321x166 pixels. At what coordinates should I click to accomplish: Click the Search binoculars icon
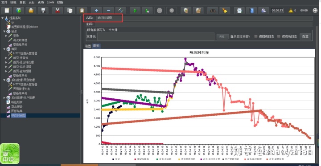213,10
